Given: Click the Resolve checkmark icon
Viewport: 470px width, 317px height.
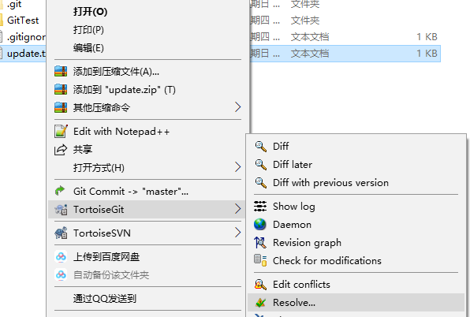Looking at the screenshot, I should [260, 303].
